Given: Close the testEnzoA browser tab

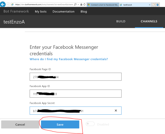Looking at the screenshot, I should tap(150, 5).
